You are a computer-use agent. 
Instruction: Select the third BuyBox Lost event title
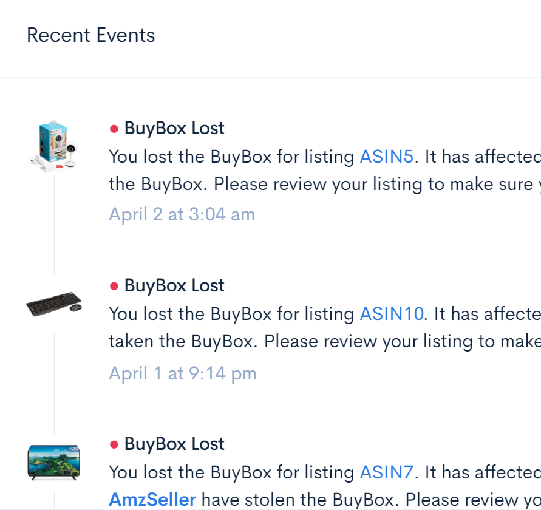click(174, 444)
